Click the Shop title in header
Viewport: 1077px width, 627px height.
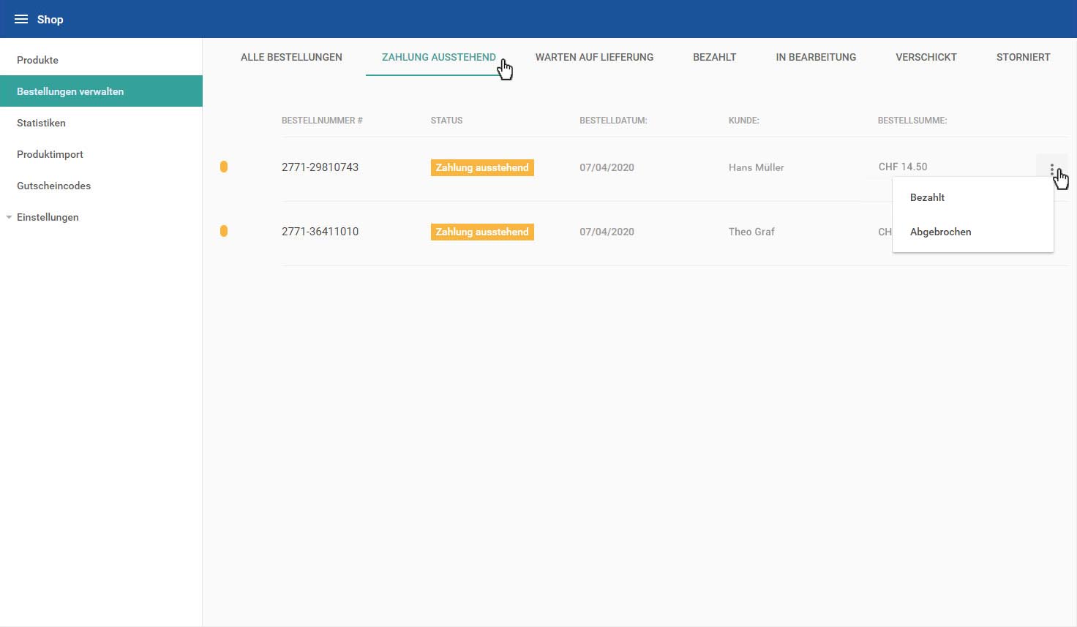50,19
